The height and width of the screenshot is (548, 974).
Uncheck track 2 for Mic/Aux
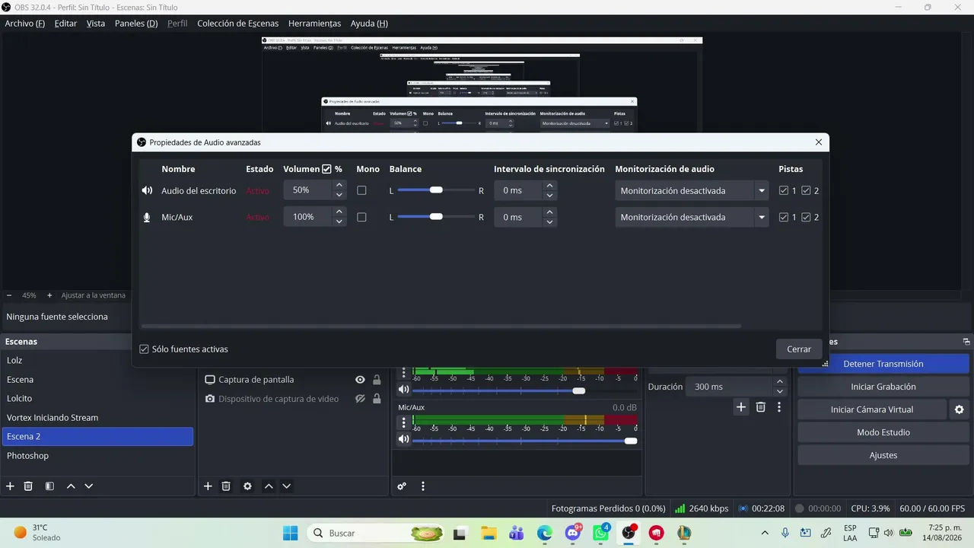806,217
